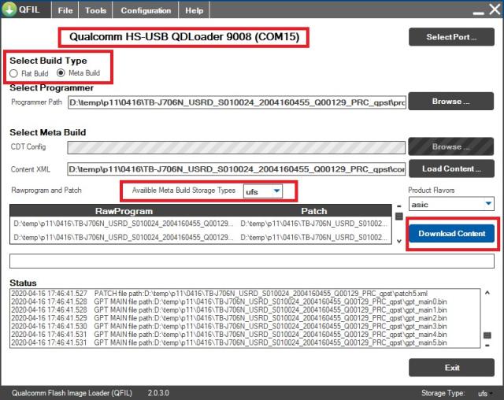Image resolution: width=504 pixels, height=400 pixels.
Task: Click the blue Download Content button
Action: tap(451, 233)
